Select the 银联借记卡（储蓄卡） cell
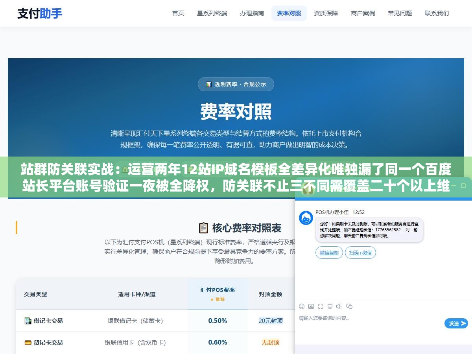Image resolution: width=472 pixels, height=354 pixels. click(135, 321)
